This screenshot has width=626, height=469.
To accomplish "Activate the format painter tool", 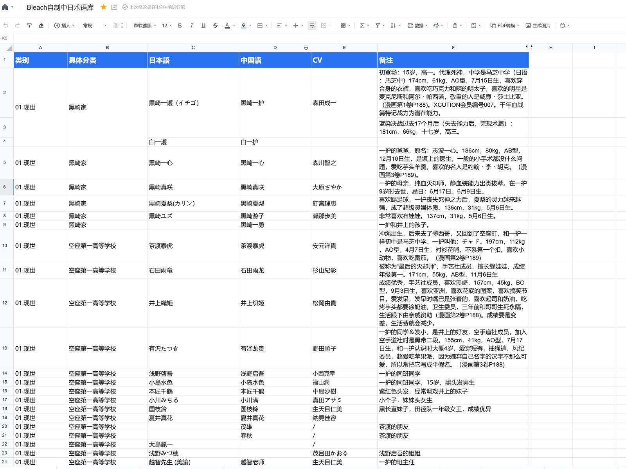I will click(29, 25).
